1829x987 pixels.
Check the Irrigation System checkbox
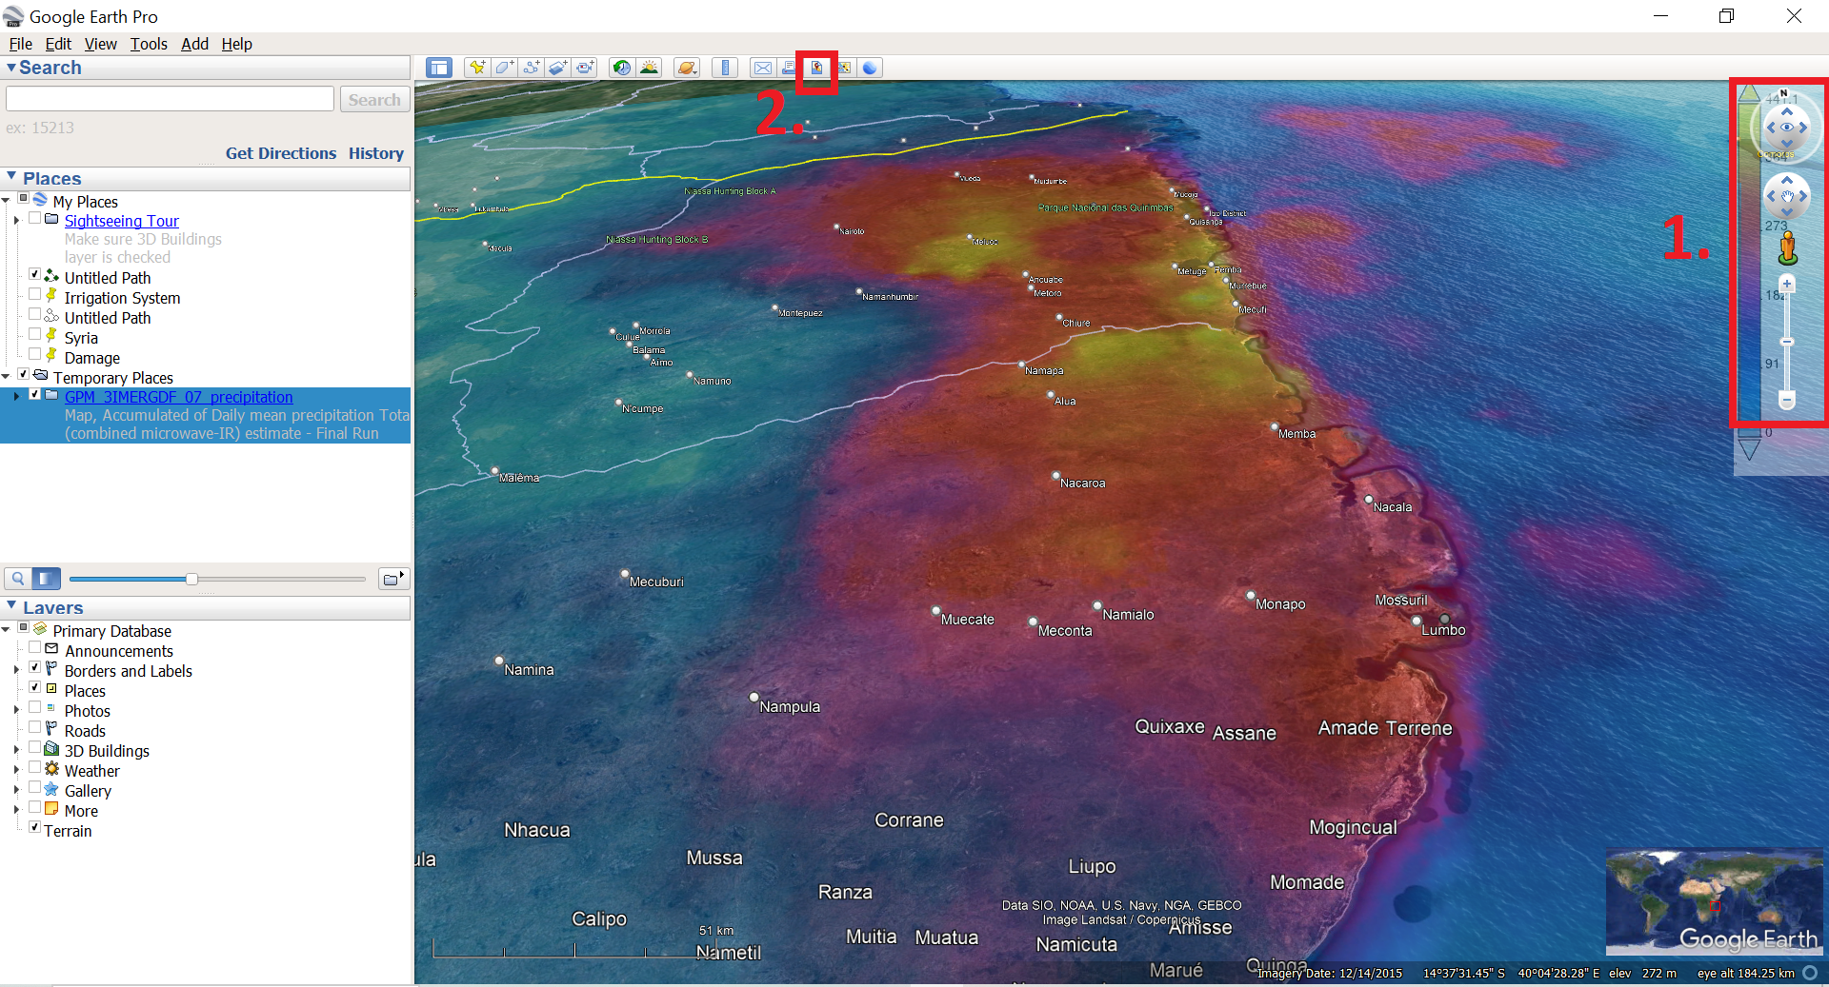tap(35, 294)
